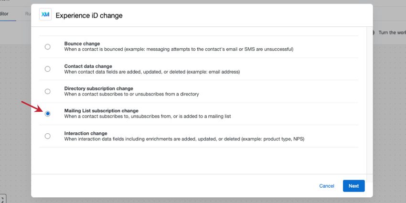This screenshot has width=406, height=203.
Task: Click the 'Experience iD change' dialog title
Action: click(89, 16)
